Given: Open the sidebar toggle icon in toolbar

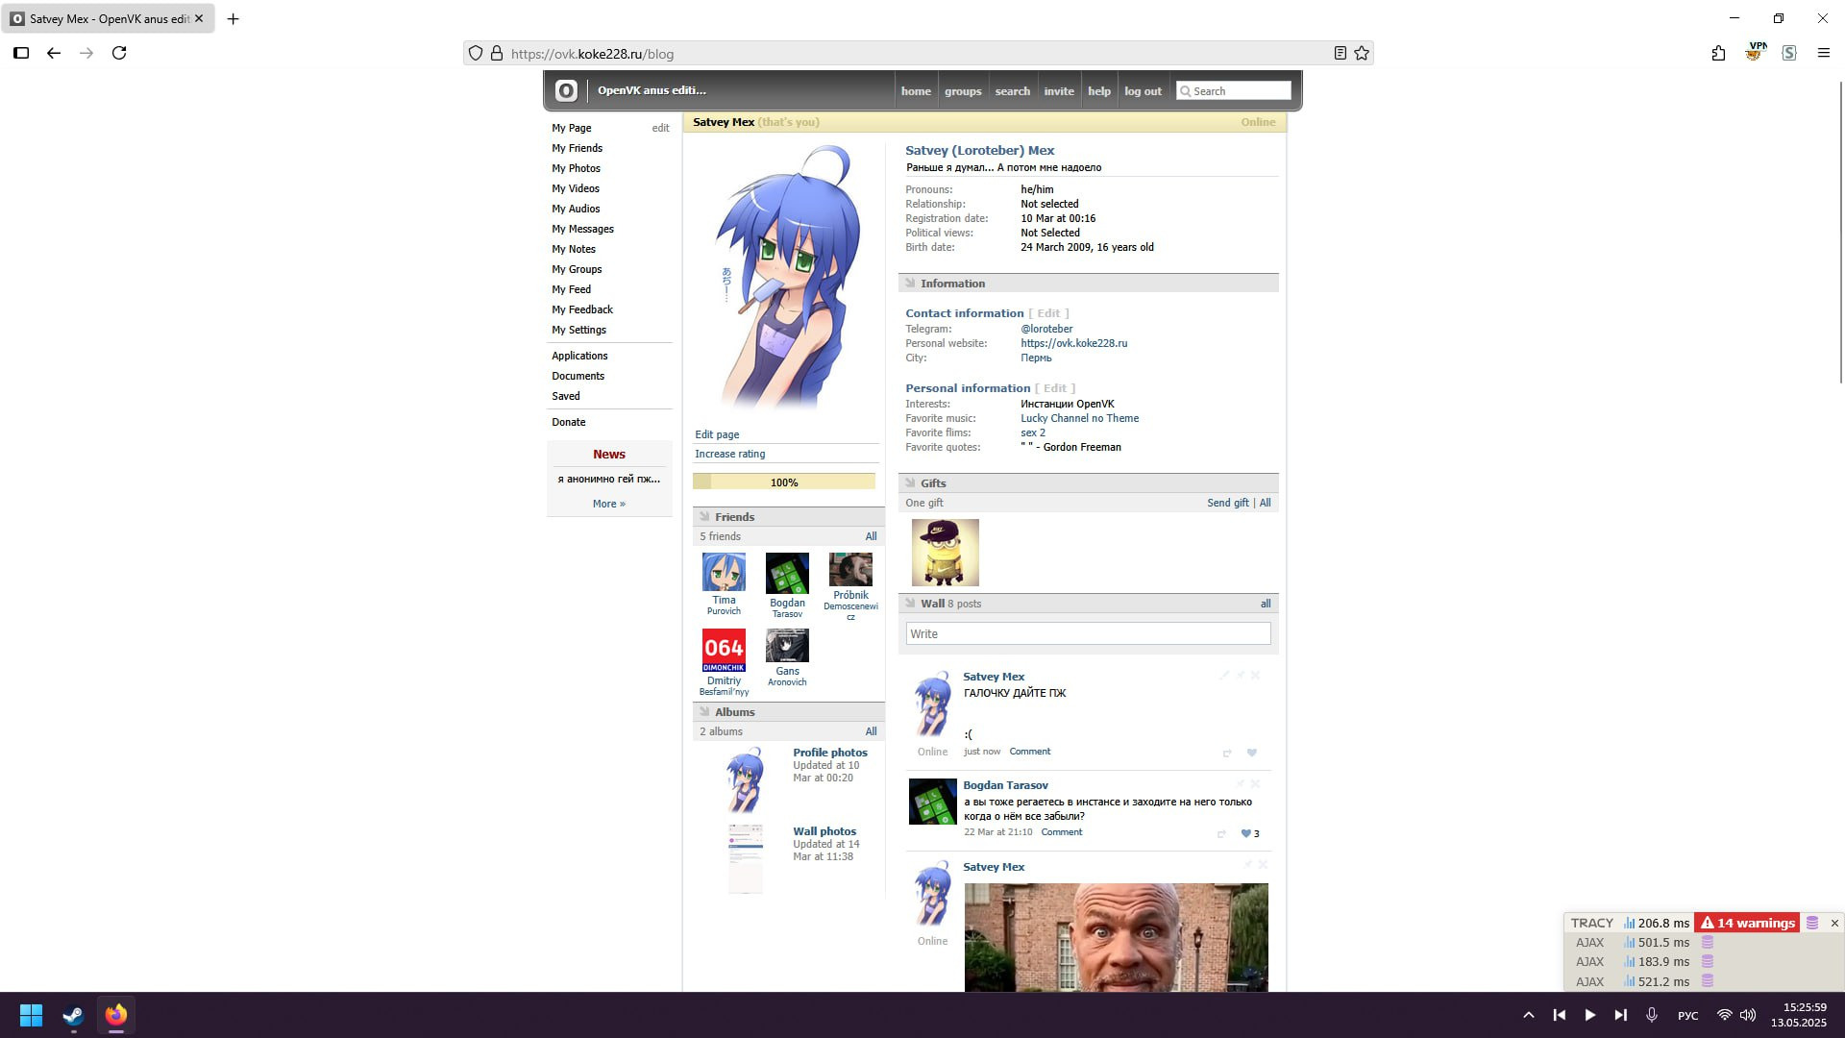Looking at the screenshot, I should point(21,53).
